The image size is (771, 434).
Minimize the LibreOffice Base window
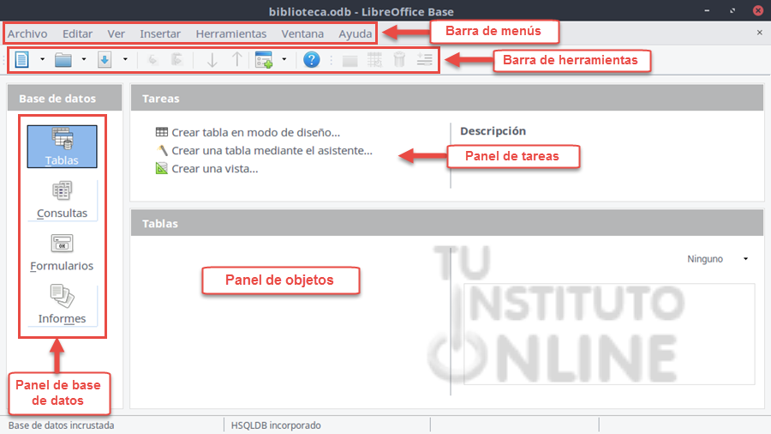(707, 10)
